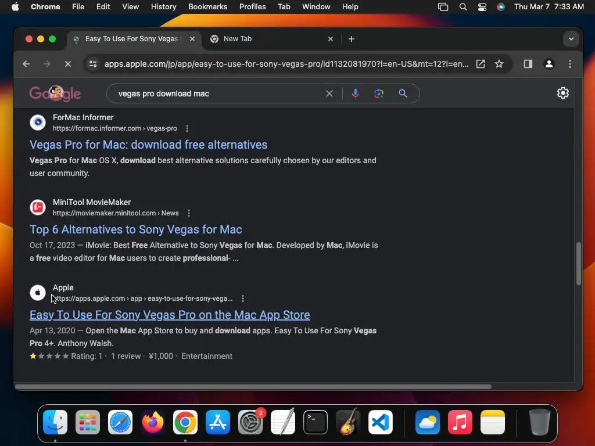The image size is (595, 446).
Task: Open Chrome three-dot menu
Action: 569,64
